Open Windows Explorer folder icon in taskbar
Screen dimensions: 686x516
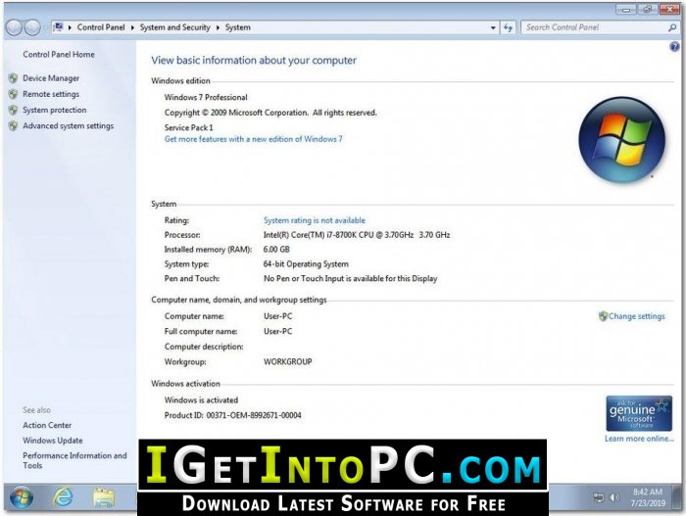pyautogui.click(x=104, y=498)
